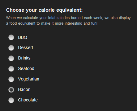Switch the calorie equivalent to the meat-free option
The width and height of the screenshot is (137, 111).
point(11,79)
